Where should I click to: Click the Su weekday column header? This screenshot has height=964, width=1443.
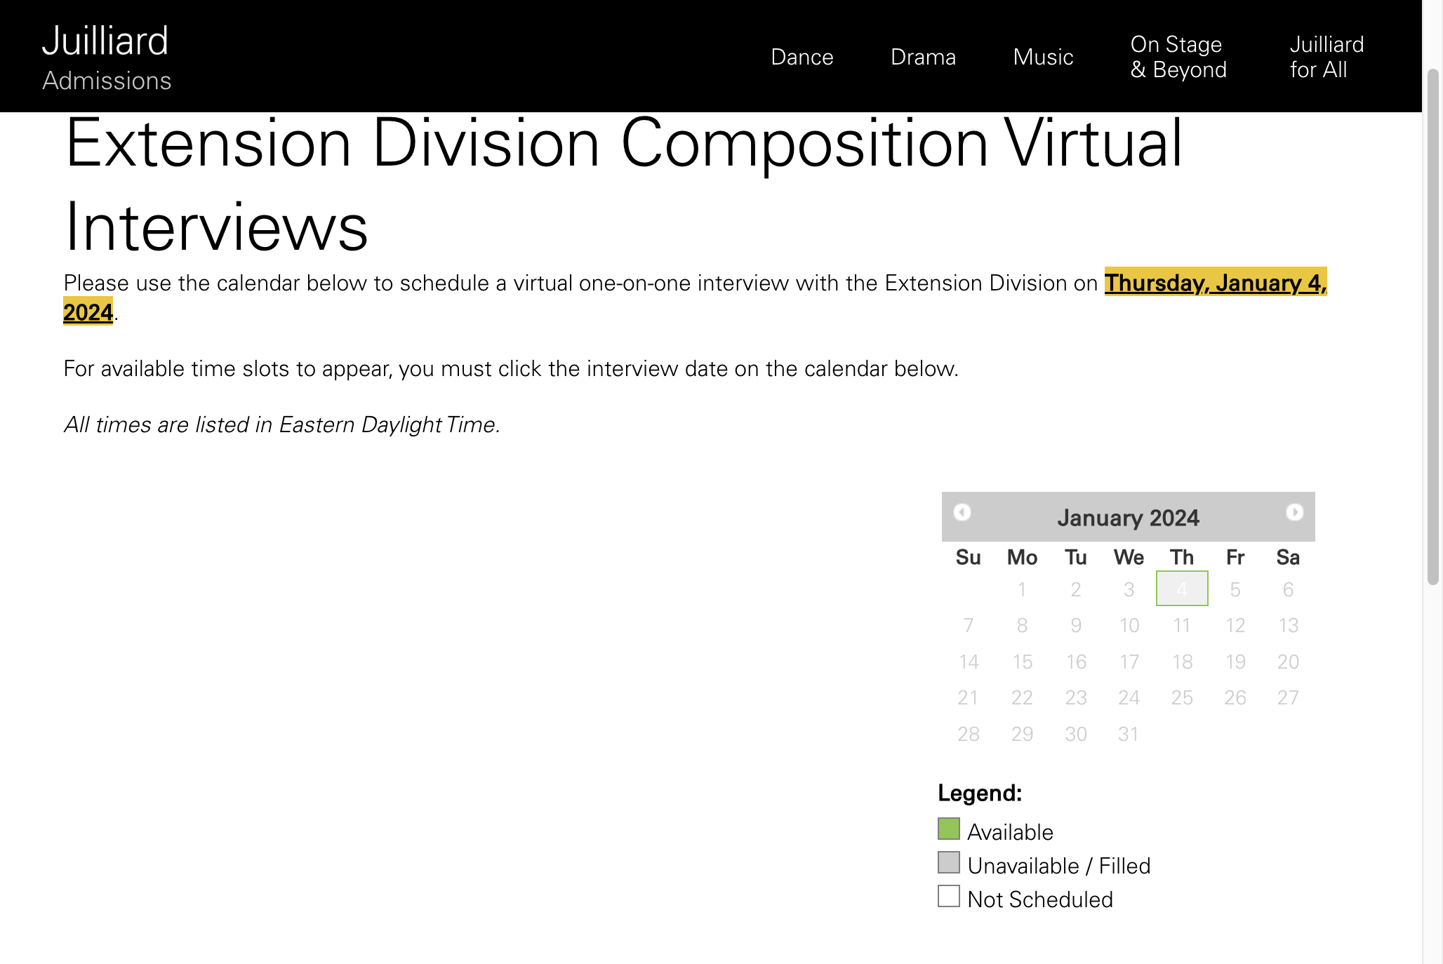click(969, 557)
